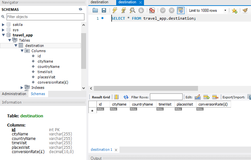Collapse the Tables node arrow
Viewport: 251px width, 160px height.
9,40
